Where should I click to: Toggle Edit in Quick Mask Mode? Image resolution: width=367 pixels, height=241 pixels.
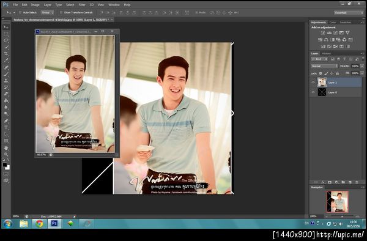click(x=6, y=174)
